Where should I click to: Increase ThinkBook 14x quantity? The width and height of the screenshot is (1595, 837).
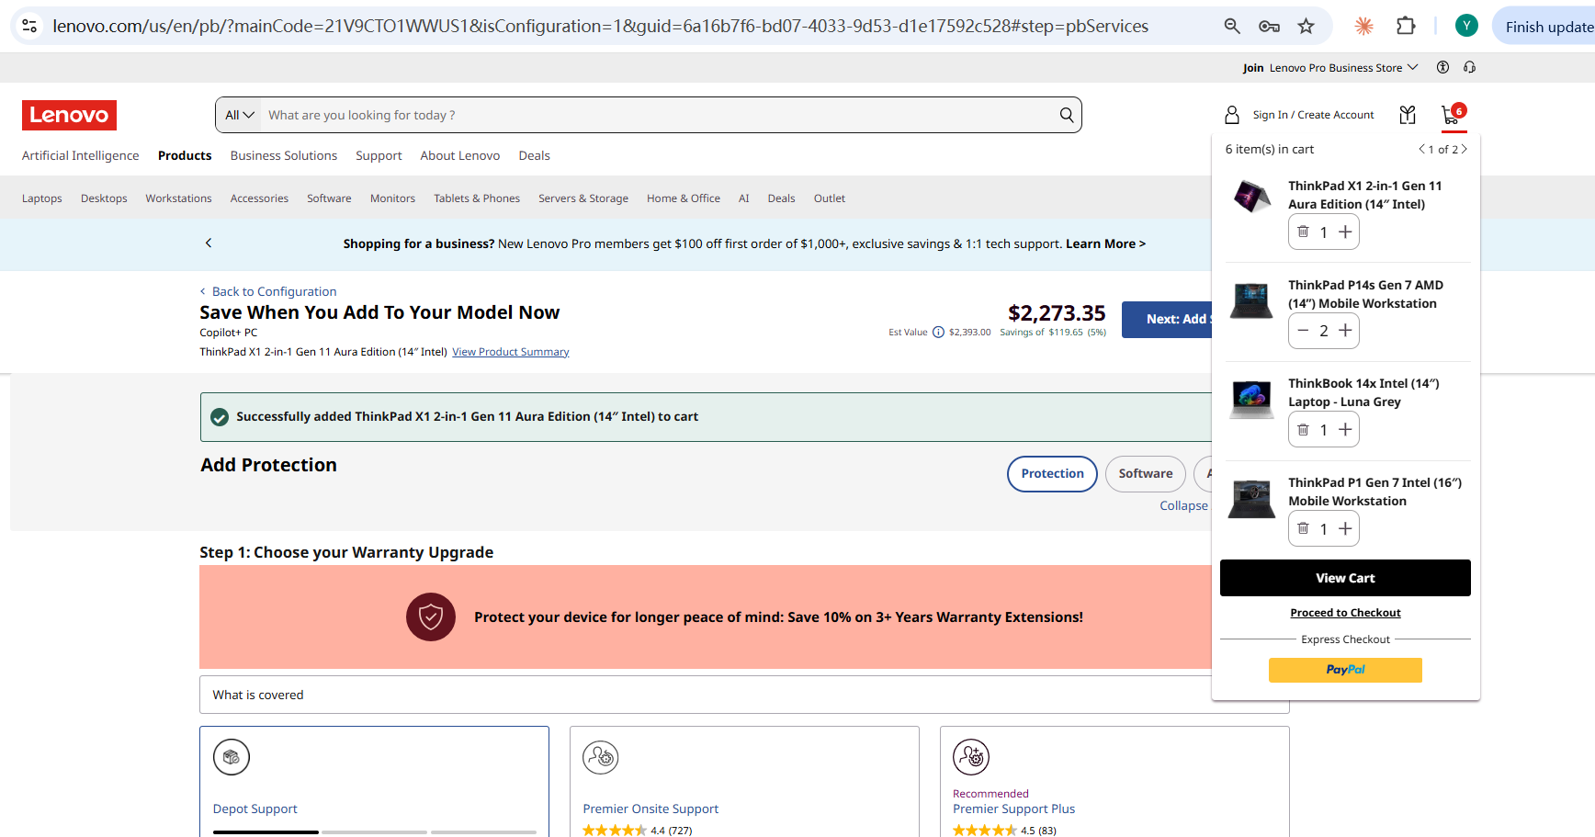1345,429
